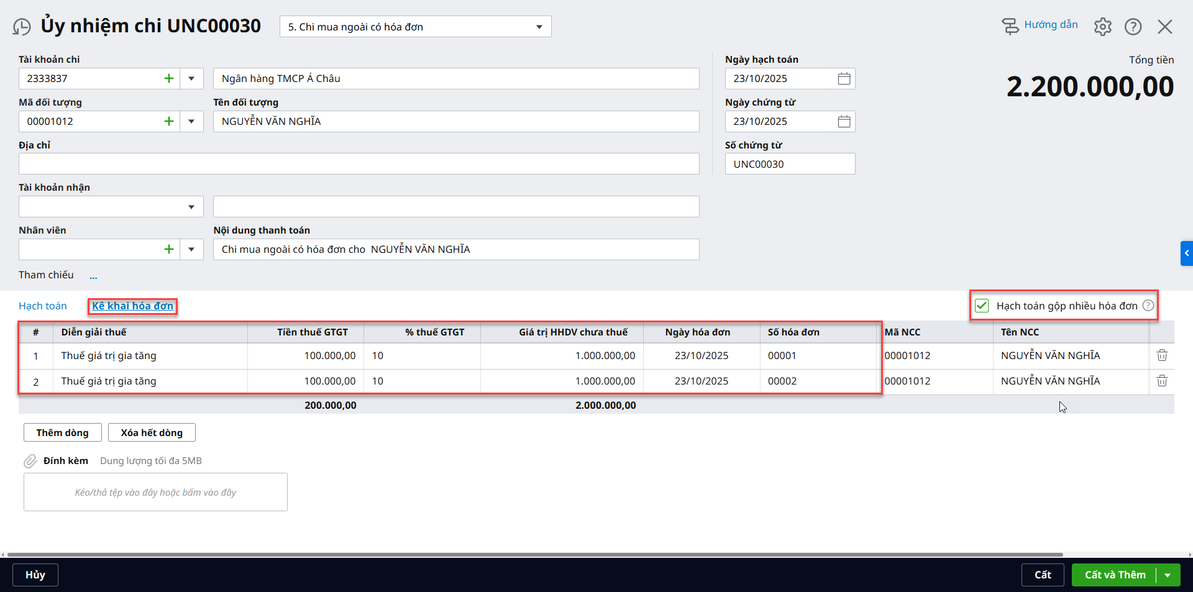Select the Kê khai hóa đơn tab
This screenshot has width=1193, height=592.
pyautogui.click(x=132, y=306)
